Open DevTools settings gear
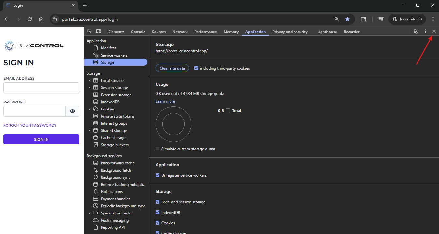 tap(416, 32)
